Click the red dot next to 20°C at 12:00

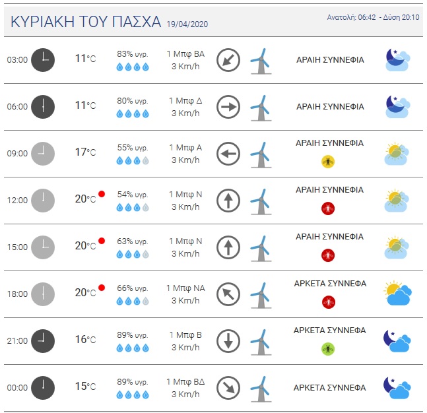(x=102, y=194)
